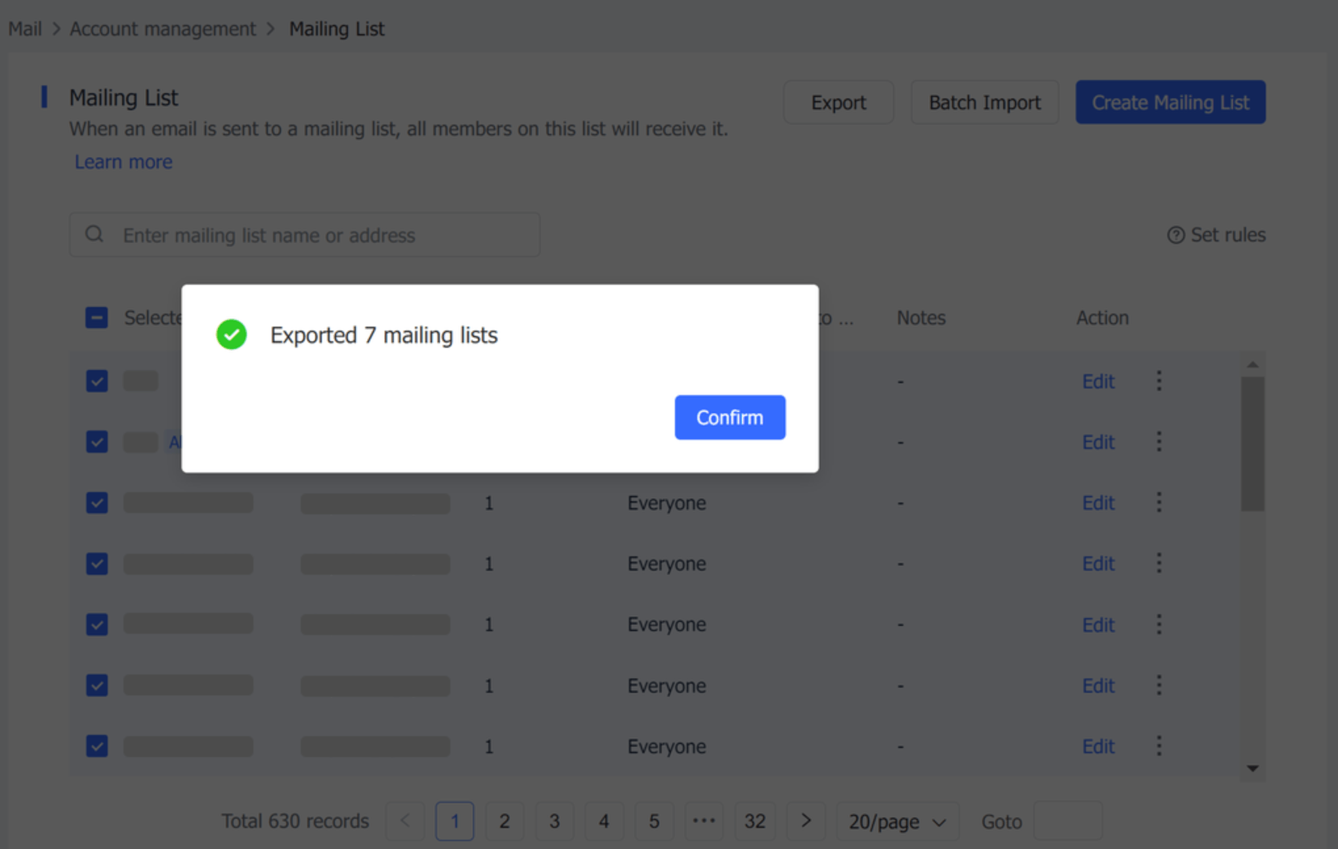This screenshot has width=1338, height=849.
Task: Uncheck the first mailing list row
Action: coord(96,381)
